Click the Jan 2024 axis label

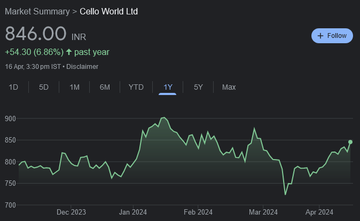coord(133,212)
